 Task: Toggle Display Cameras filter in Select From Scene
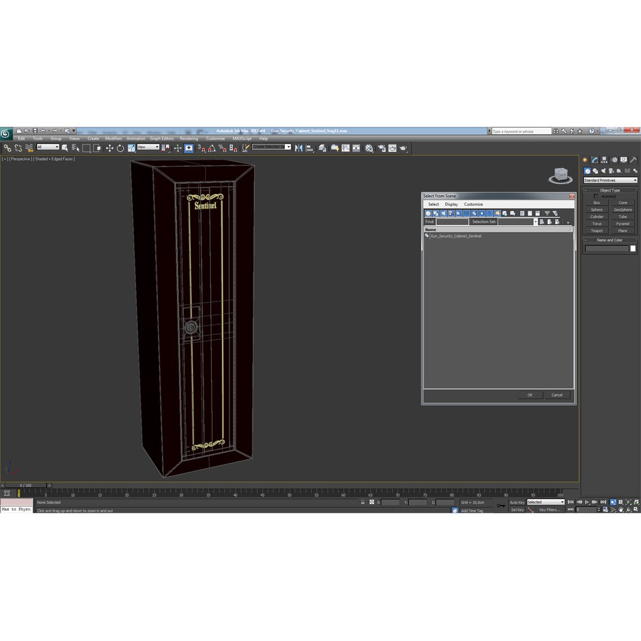click(451, 214)
